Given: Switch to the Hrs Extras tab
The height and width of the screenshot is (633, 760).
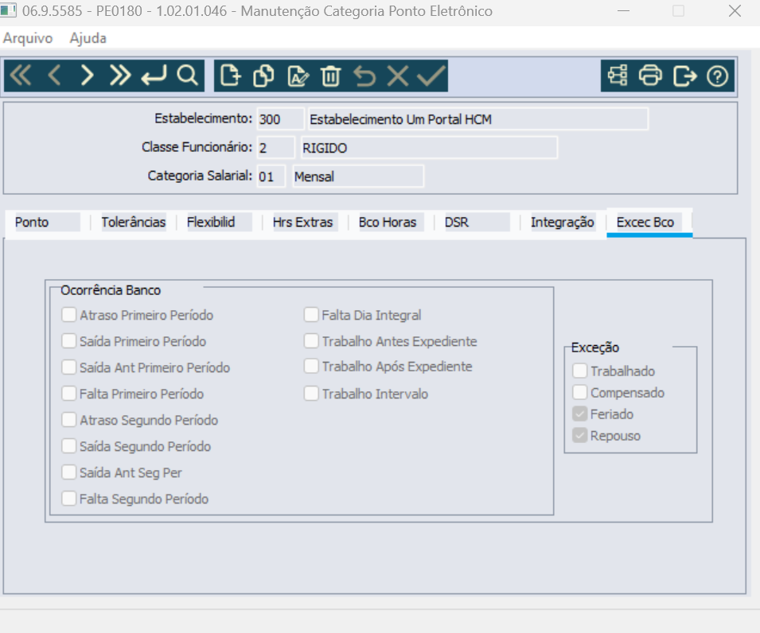Looking at the screenshot, I should click(305, 223).
